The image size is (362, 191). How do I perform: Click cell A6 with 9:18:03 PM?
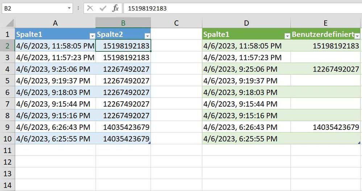55,92
